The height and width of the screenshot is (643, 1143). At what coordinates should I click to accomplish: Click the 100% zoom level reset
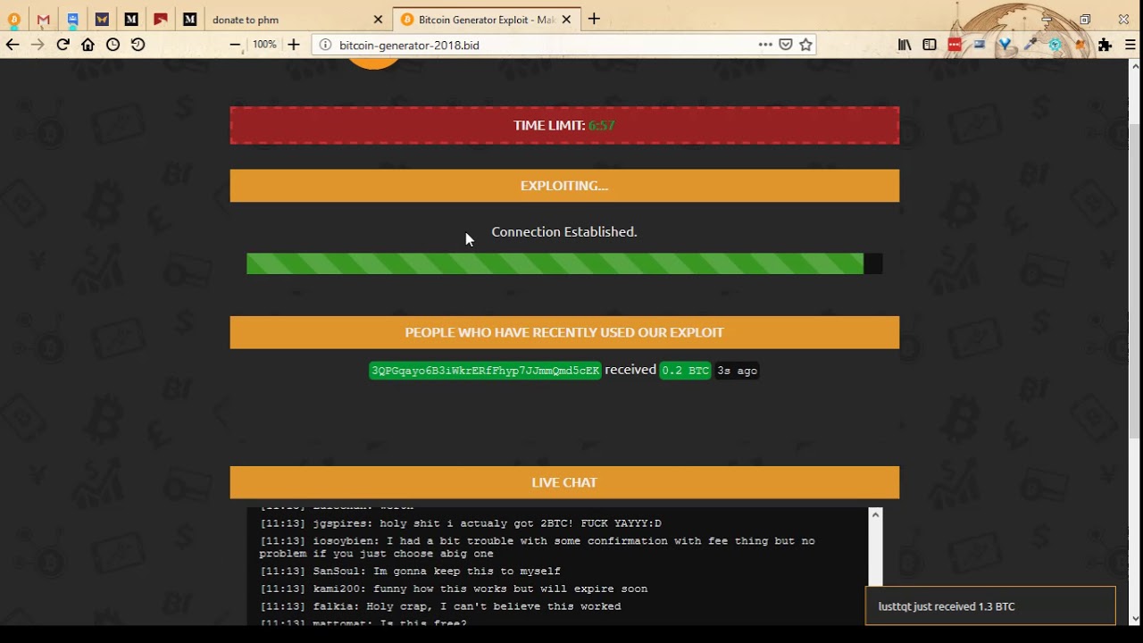[264, 45]
